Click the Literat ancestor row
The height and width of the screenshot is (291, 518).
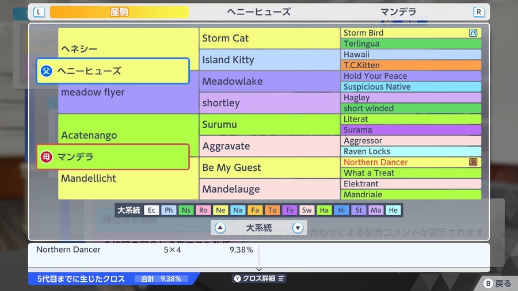[x=411, y=119]
